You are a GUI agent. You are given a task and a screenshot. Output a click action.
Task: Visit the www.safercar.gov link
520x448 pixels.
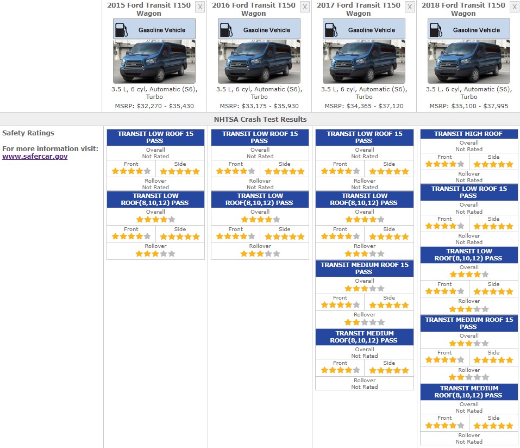pos(35,156)
